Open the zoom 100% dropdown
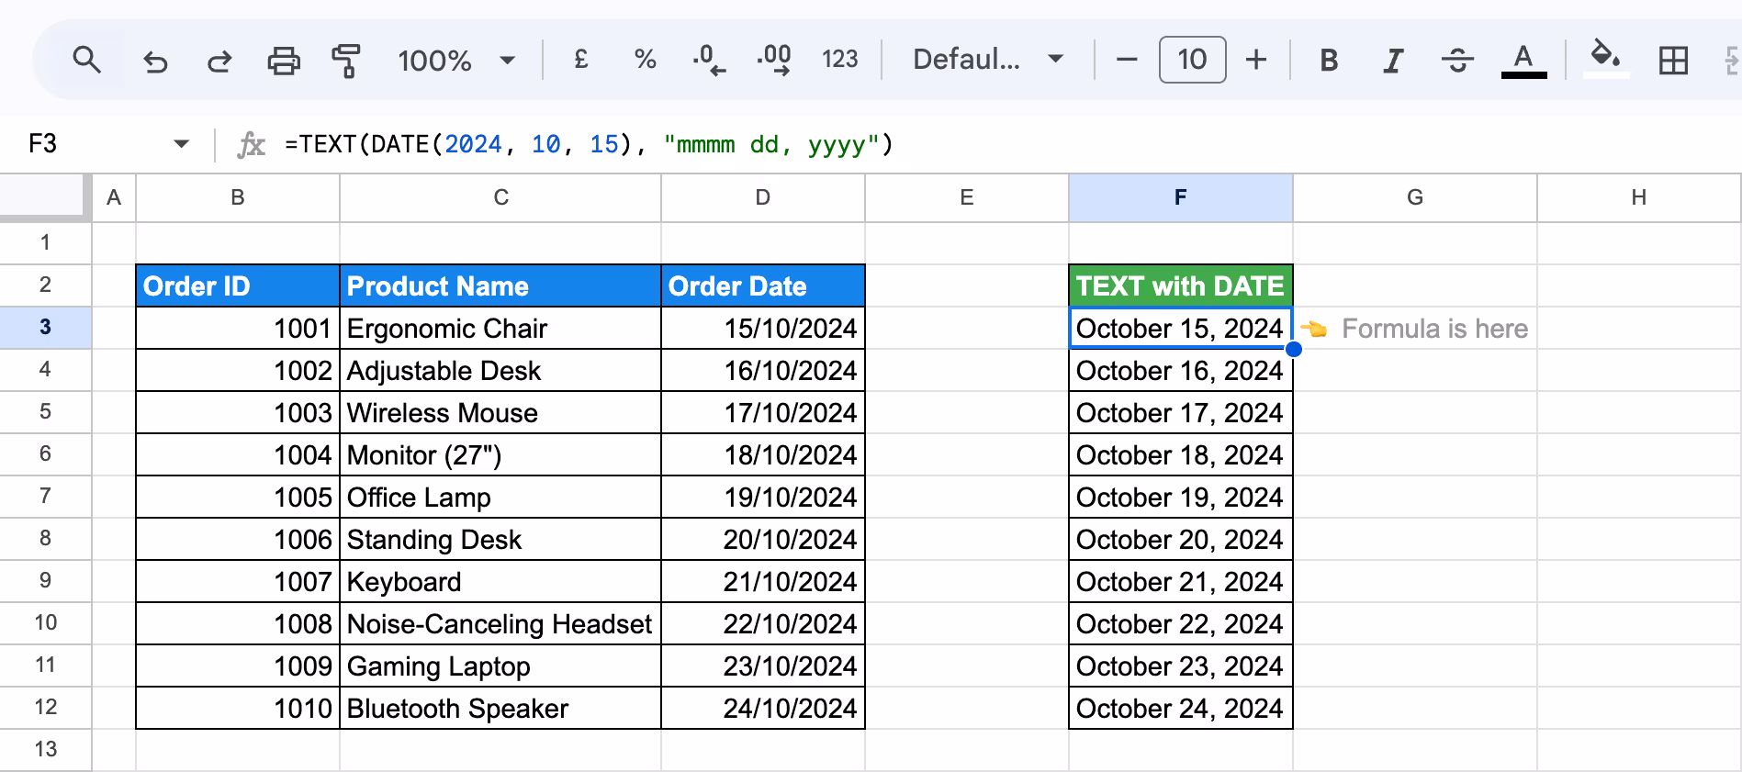 tap(456, 61)
